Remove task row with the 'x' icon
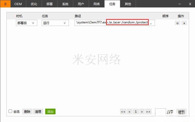 click(x=184, y=23)
